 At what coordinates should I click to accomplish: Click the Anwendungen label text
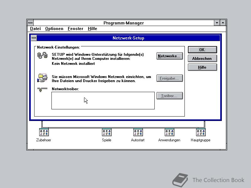point(169,140)
